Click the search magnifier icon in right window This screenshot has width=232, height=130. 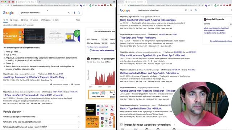(x=196, y=10)
